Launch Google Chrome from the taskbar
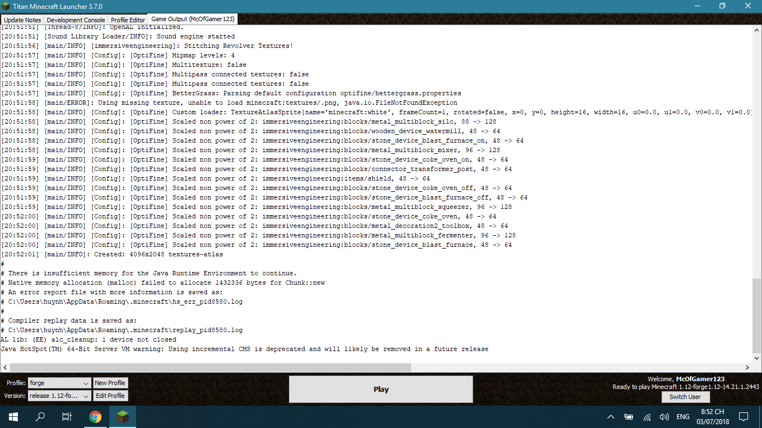Image resolution: width=762 pixels, height=428 pixels. coord(95,417)
